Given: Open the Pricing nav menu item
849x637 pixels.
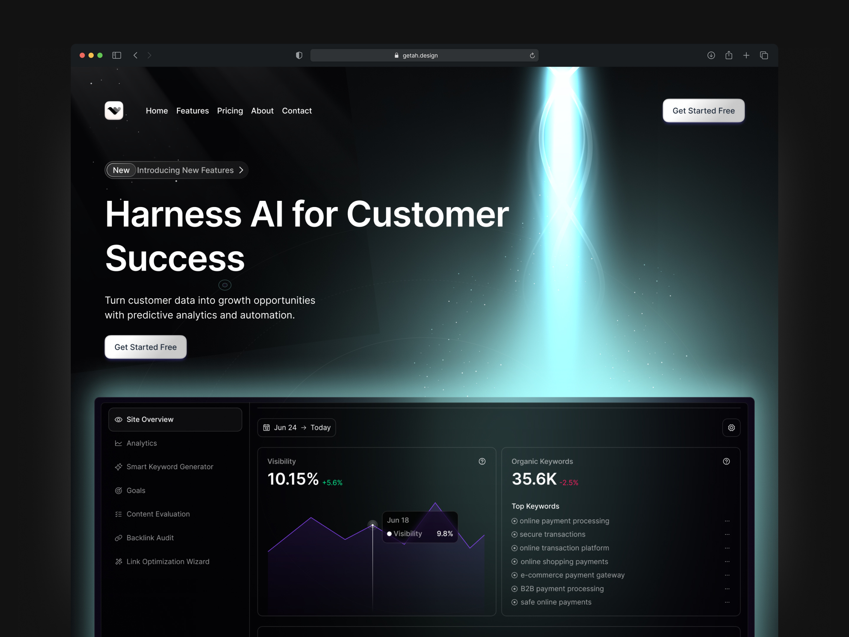Looking at the screenshot, I should pos(230,111).
